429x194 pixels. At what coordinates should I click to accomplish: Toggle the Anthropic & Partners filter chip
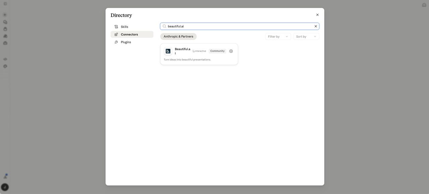pos(178,36)
